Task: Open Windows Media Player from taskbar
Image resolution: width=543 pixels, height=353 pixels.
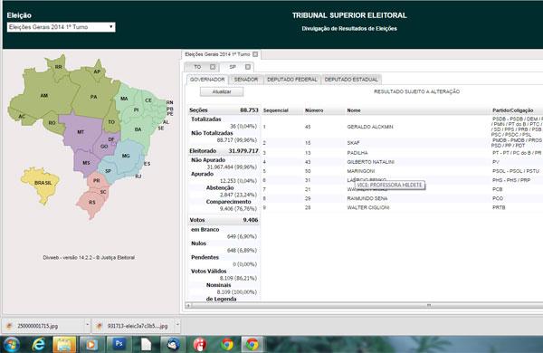Action: 90,345
